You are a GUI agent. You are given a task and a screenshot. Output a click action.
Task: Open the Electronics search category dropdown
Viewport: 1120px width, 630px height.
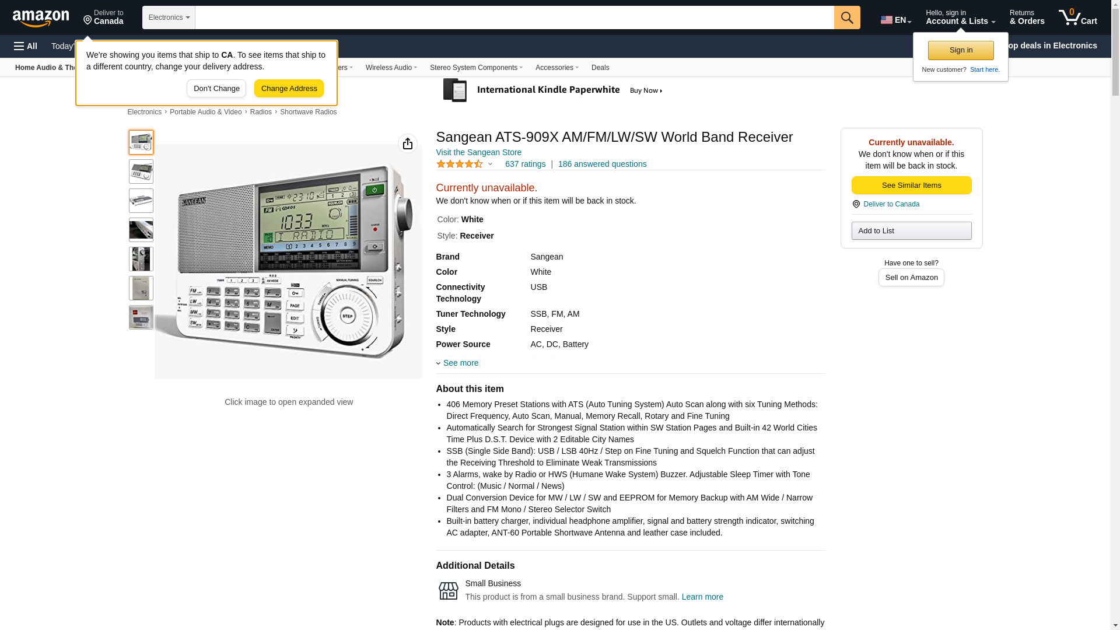coord(169,17)
